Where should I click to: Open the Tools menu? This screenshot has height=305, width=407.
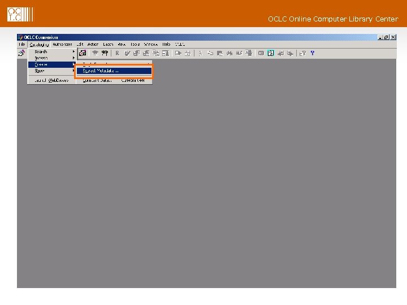point(135,45)
